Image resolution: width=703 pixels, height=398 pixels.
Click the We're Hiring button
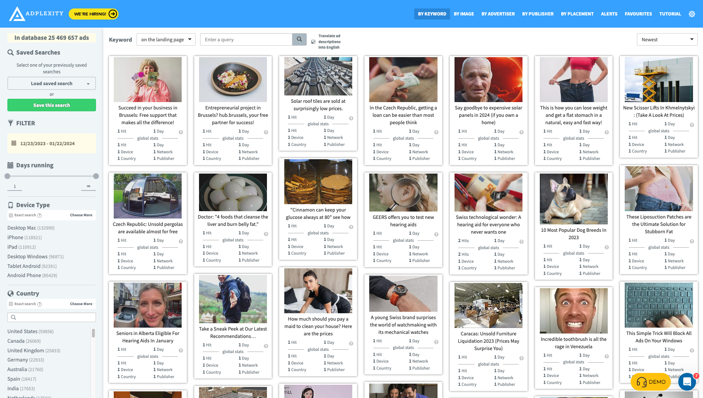click(94, 14)
